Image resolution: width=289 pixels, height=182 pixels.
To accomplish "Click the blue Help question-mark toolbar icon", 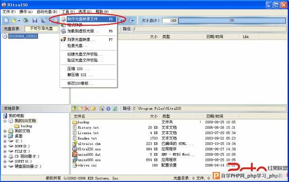I will 122,20.
